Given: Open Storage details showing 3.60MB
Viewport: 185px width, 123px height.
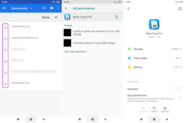Looking at the screenshot, I should pyautogui.click(x=154, y=49).
